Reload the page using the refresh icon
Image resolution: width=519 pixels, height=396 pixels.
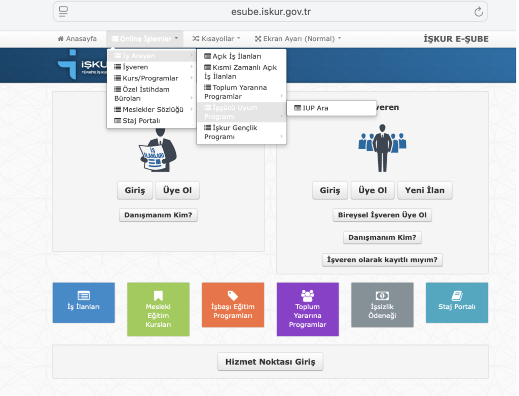point(478,12)
